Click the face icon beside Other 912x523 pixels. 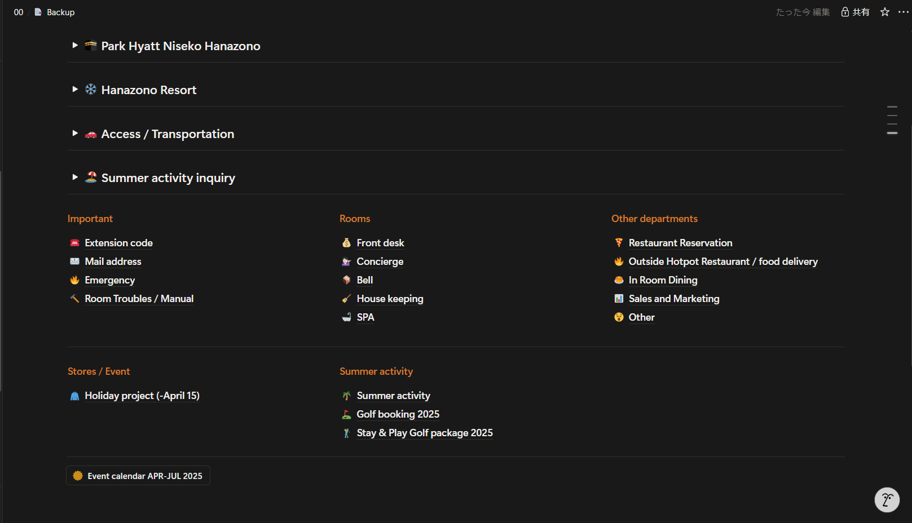coord(619,317)
